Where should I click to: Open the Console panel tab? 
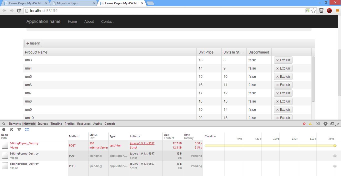(110, 124)
